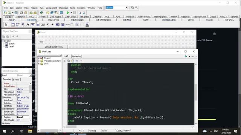Pick the ActionList component icon

[x=87, y=24]
